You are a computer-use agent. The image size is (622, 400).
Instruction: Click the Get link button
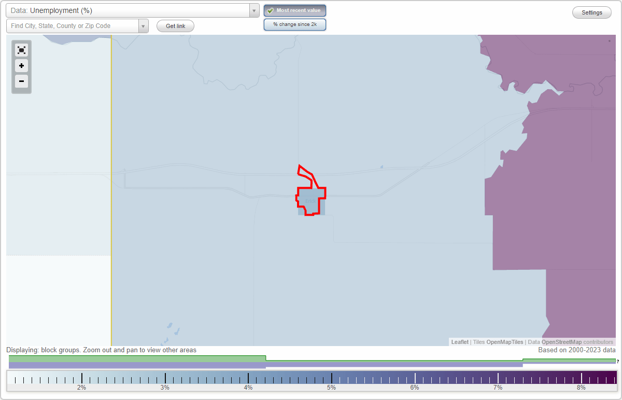point(175,26)
